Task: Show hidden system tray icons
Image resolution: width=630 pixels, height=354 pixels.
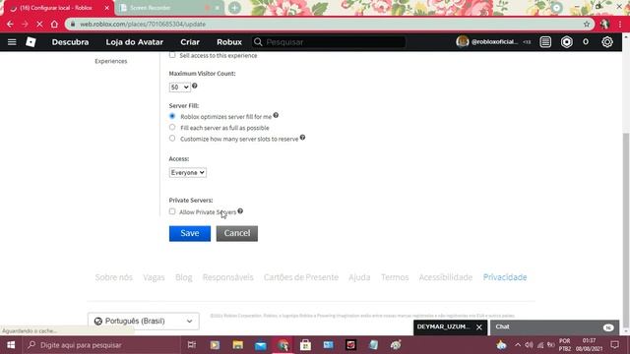Action: [x=518, y=345]
